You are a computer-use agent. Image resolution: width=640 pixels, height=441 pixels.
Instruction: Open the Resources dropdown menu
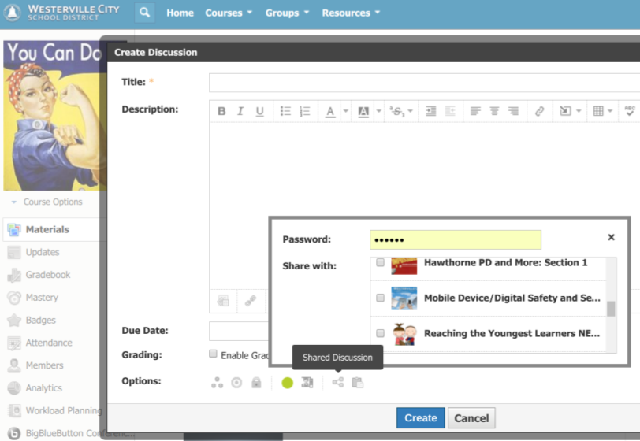(351, 13)
